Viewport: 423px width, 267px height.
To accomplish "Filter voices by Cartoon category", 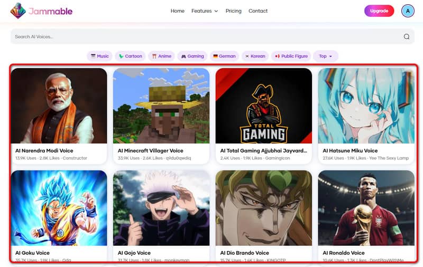I will coord(131,56).
